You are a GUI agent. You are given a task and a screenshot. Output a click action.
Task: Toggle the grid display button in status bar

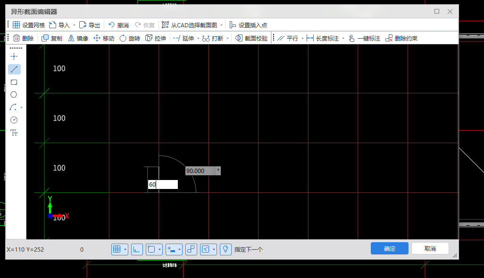117,249
